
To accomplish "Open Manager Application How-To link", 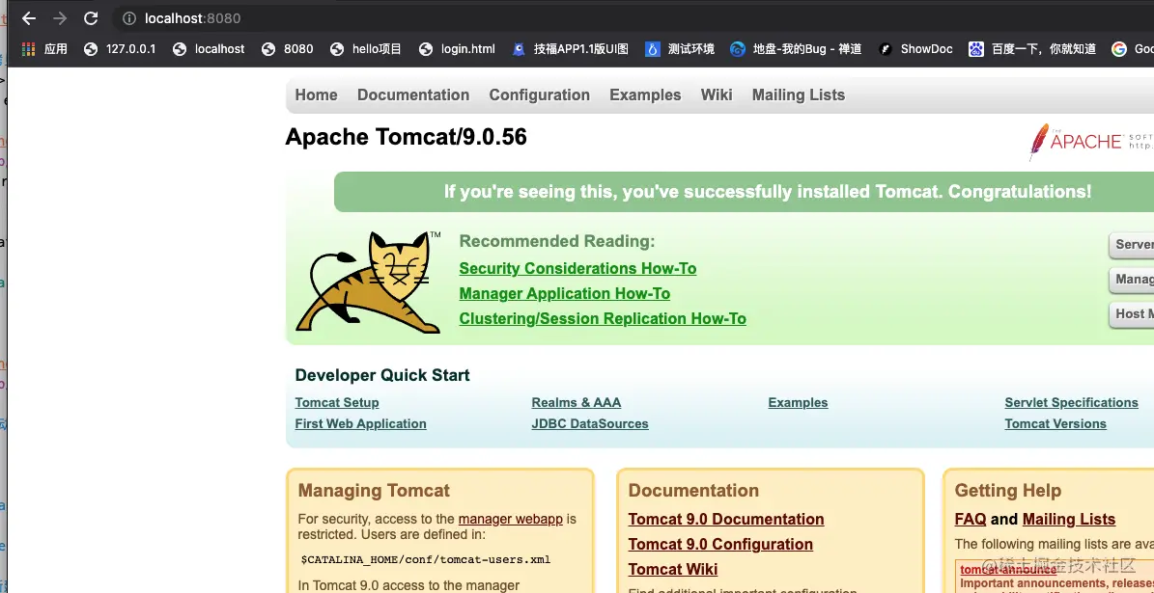I will pos(565,293).
